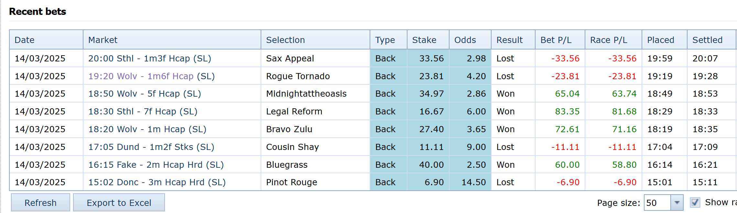Sort table by Date column header
This screenshot has height=213, width=737.
(25, 40)
